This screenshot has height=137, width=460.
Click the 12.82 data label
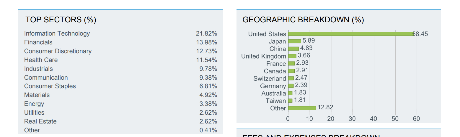(x=325, y=107)
